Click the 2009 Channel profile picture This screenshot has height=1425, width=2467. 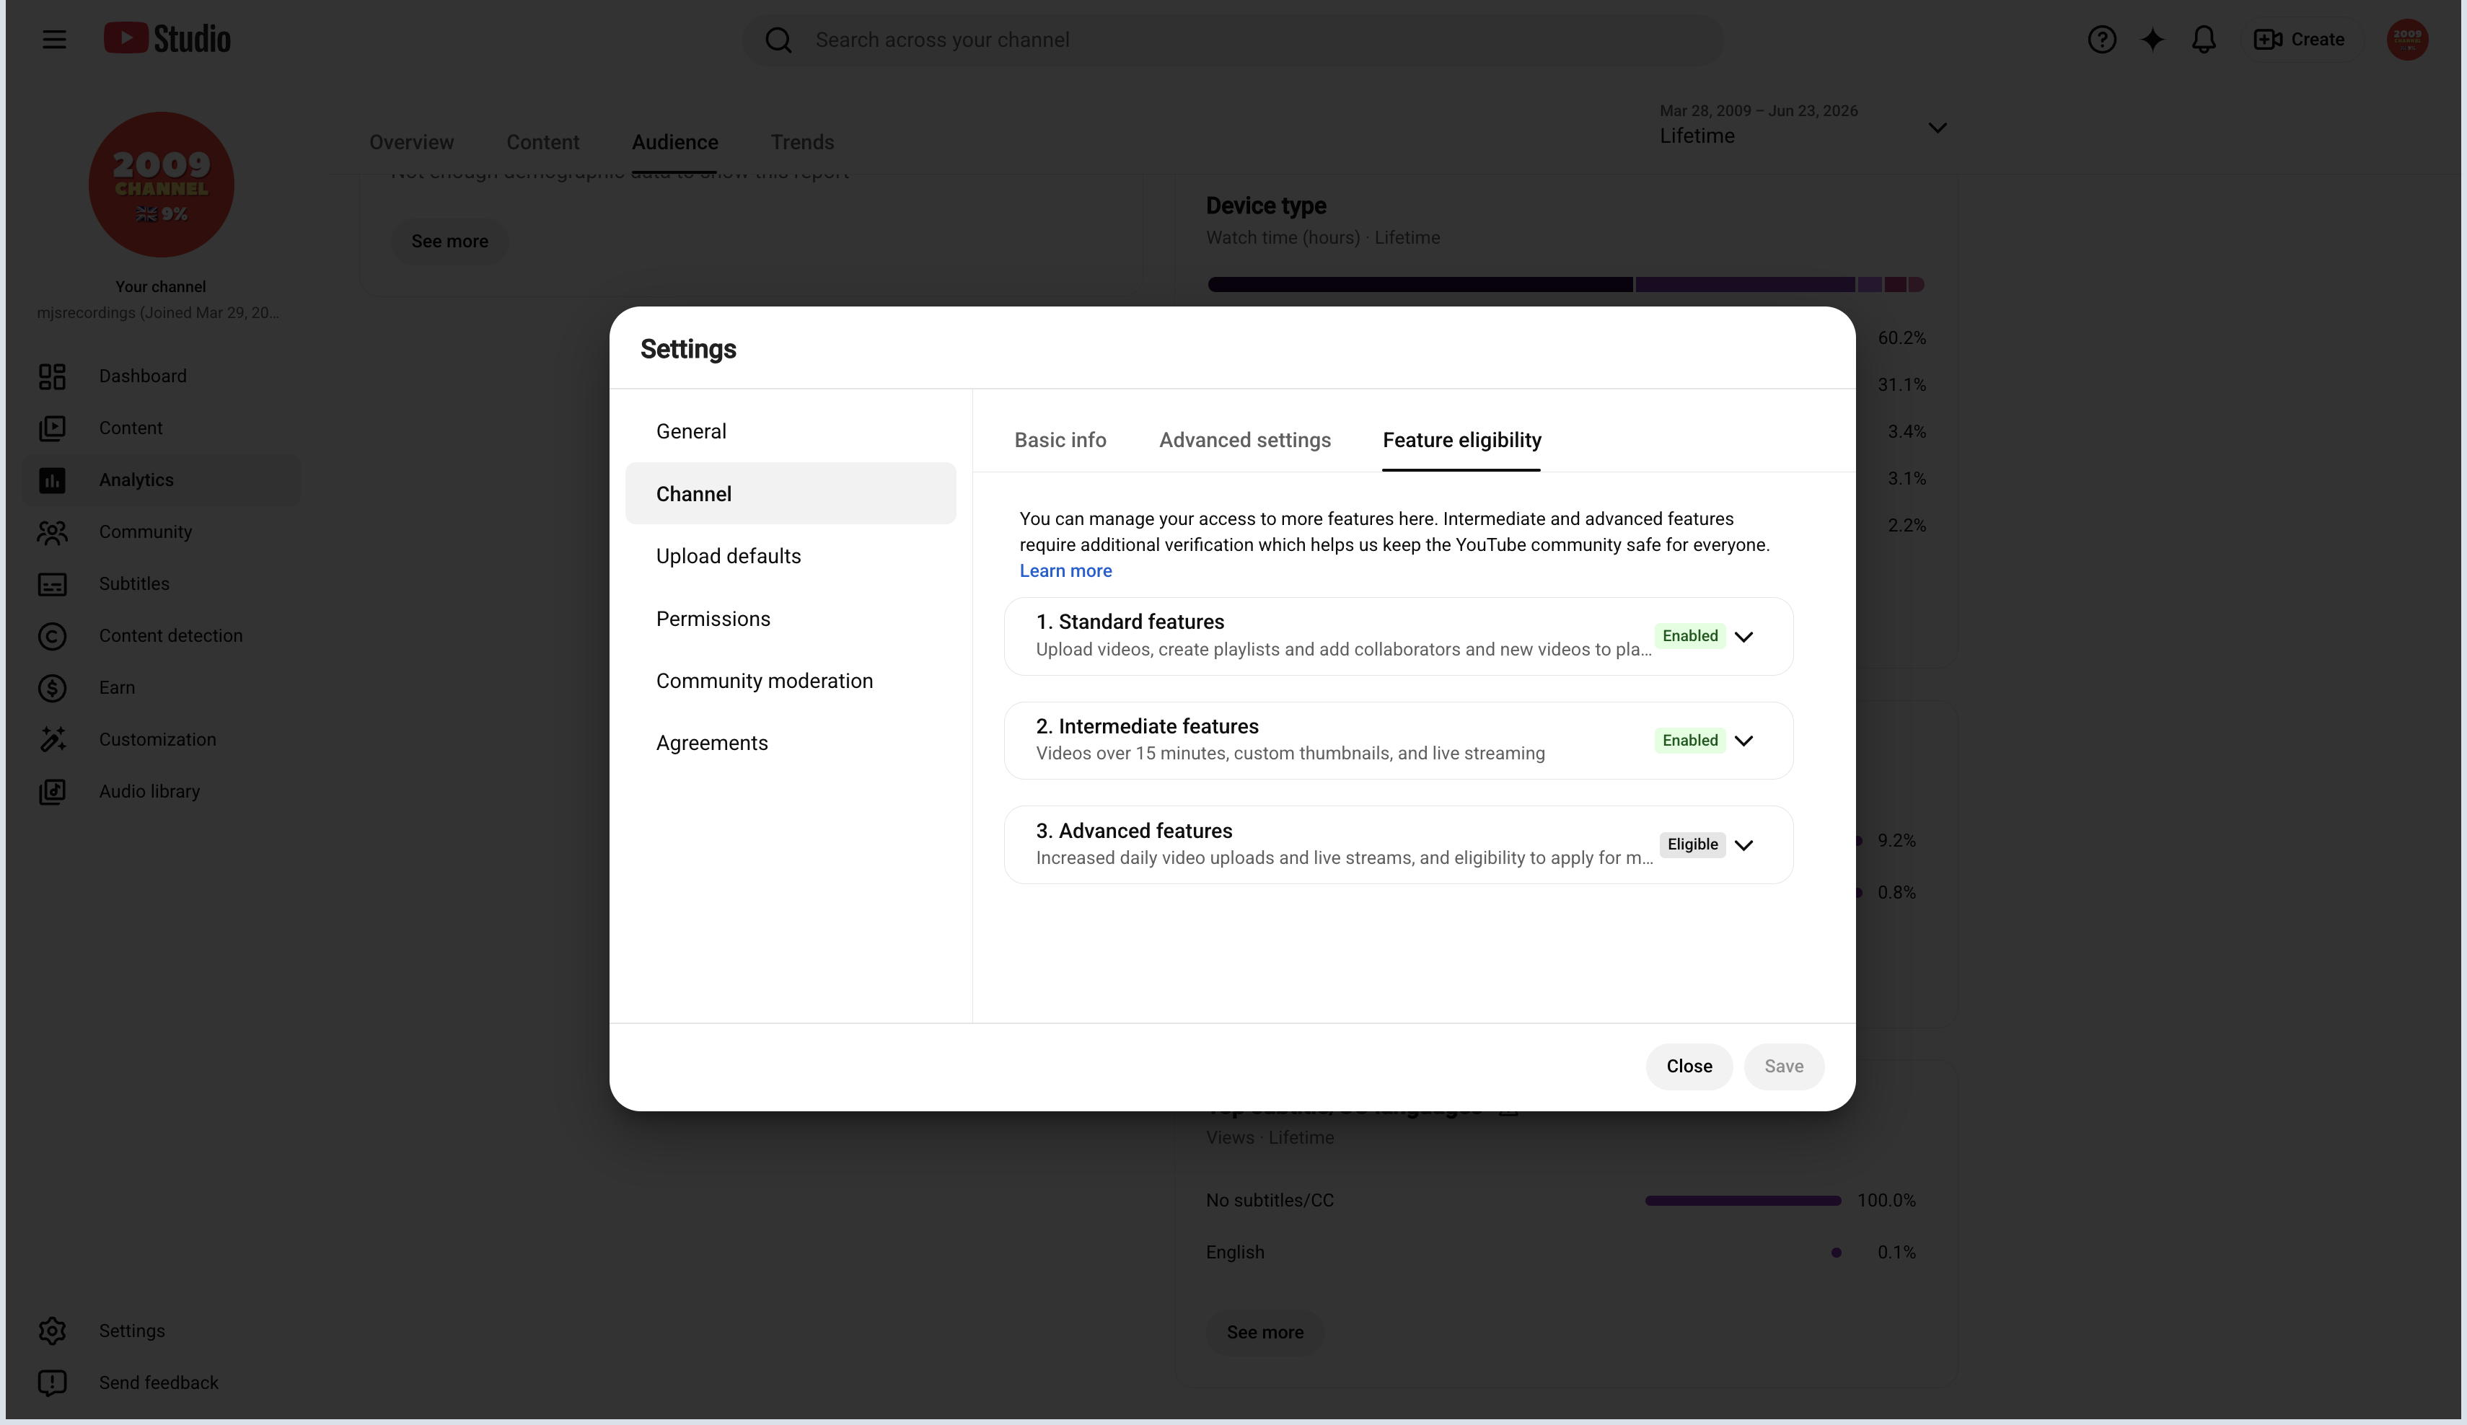162,185
